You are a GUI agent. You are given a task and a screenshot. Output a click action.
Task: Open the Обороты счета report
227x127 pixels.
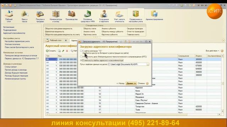click(x=90, y=29)
